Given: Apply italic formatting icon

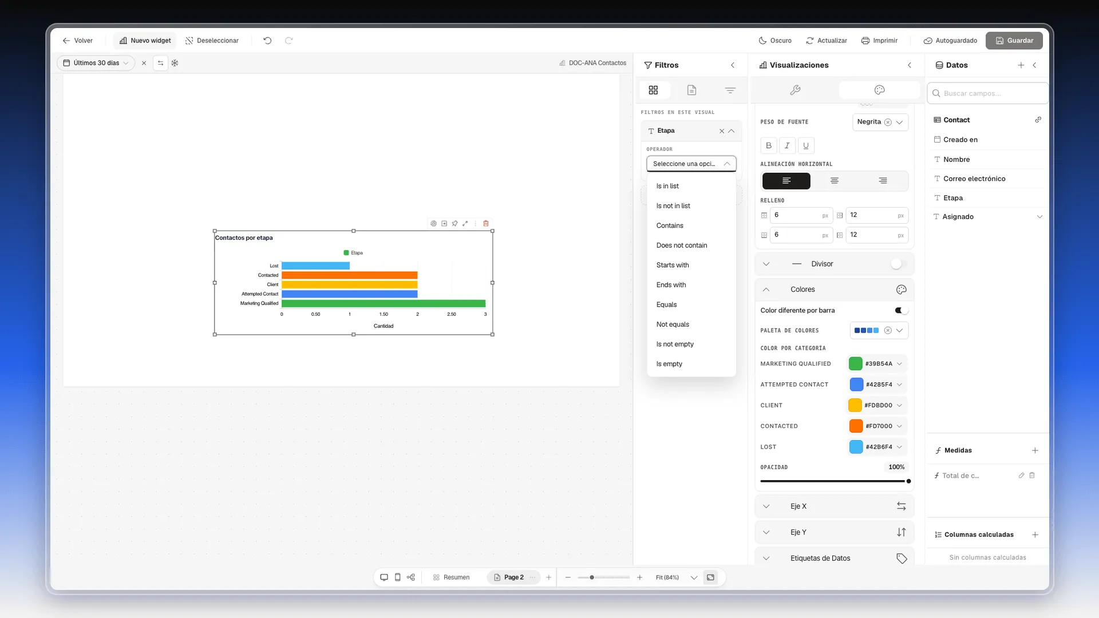Looking at the screenshot, I should [x=787, y=145].
